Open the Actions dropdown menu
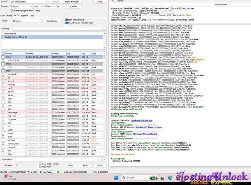The width and height of the screenshot is (251, 185). tap(10, 165)
